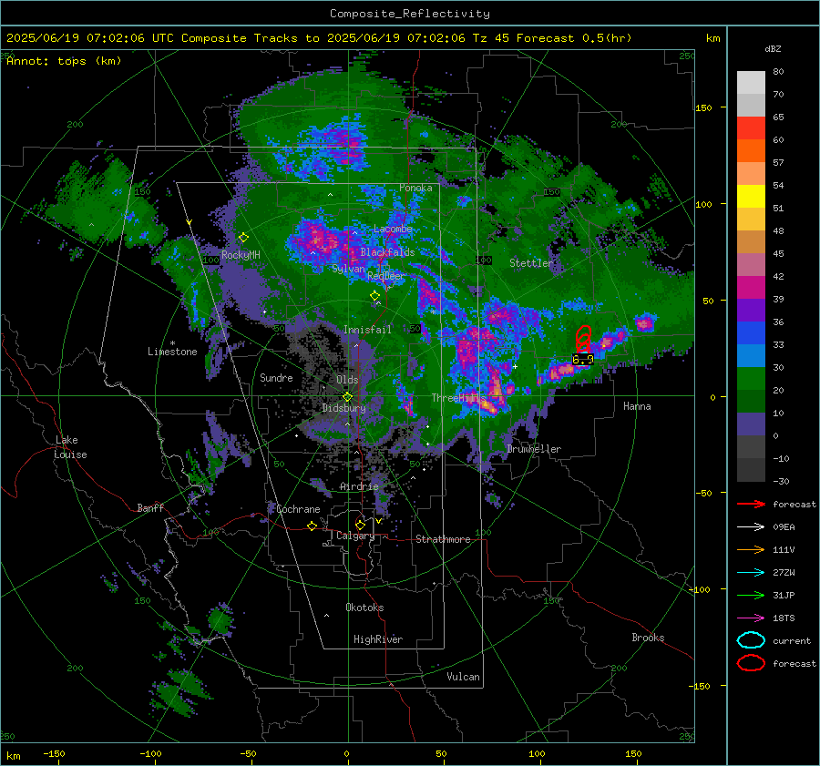The height and width of the screenshot is (766, 820).
Task: Click the Strathmore label
Action: (443, 539)
